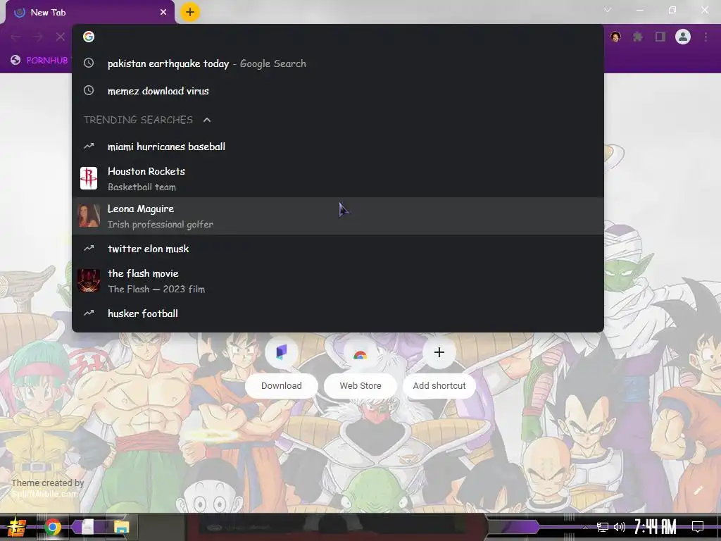
Task: Minimize the Chrome window
Action: (x=639, y=10)
